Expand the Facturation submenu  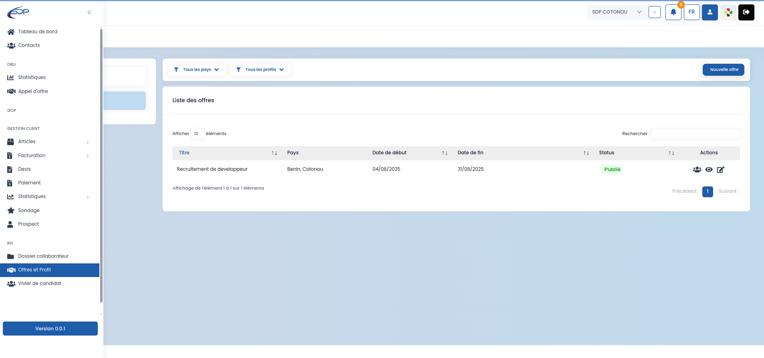[x=48, y=156]
